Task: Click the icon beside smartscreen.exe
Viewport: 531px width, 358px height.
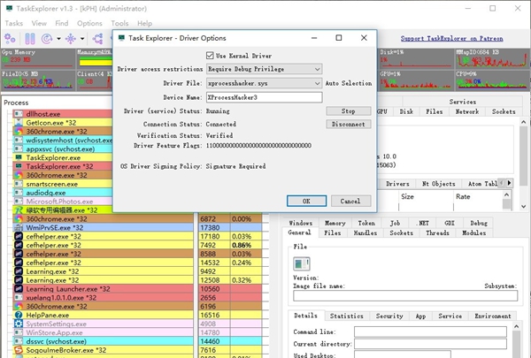Action: click(x=19, y=184)
